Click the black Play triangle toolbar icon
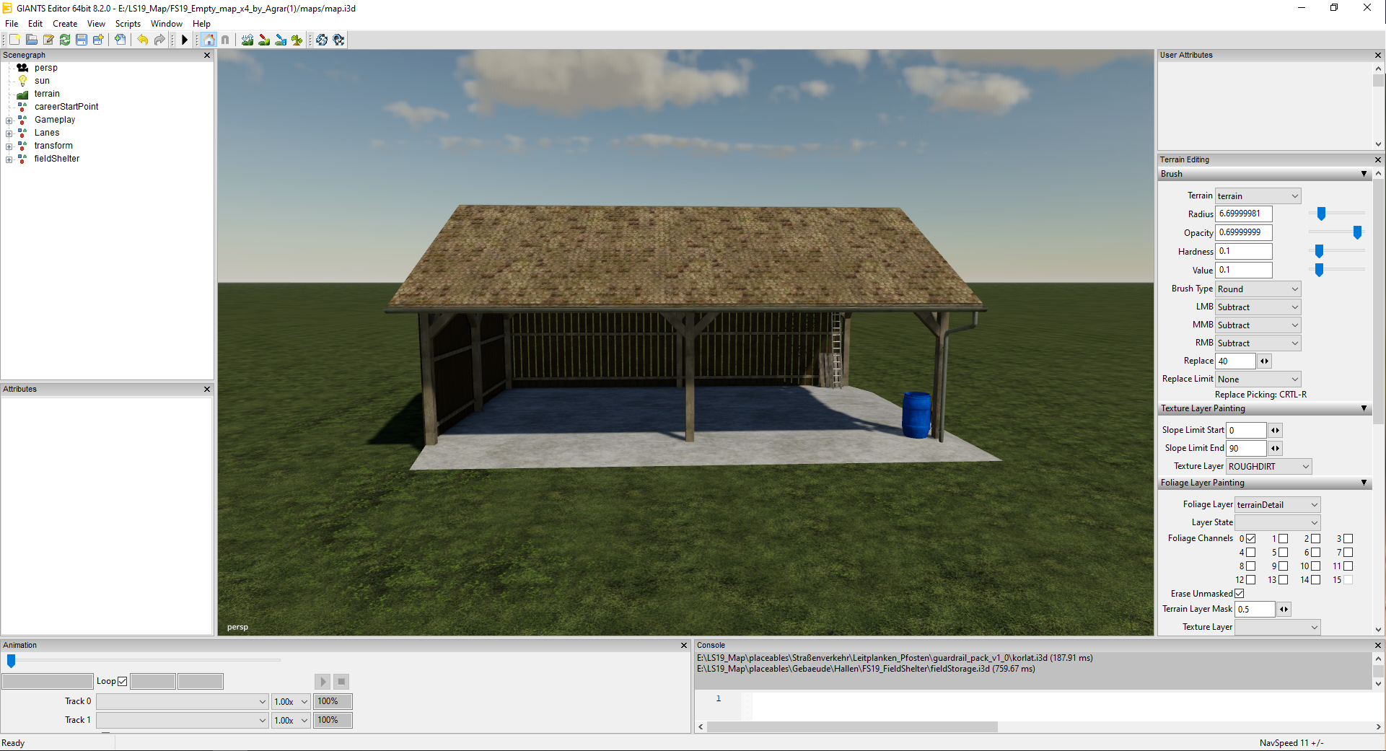Screen dimensions: 1386x751 tap(185, 40)
